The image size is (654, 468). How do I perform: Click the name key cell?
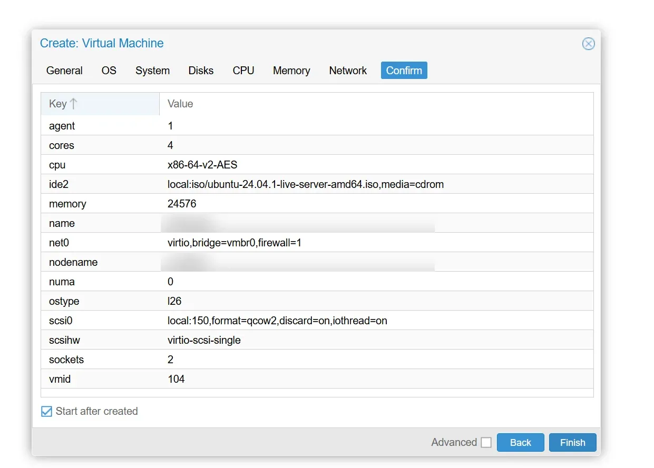[100, 223]
